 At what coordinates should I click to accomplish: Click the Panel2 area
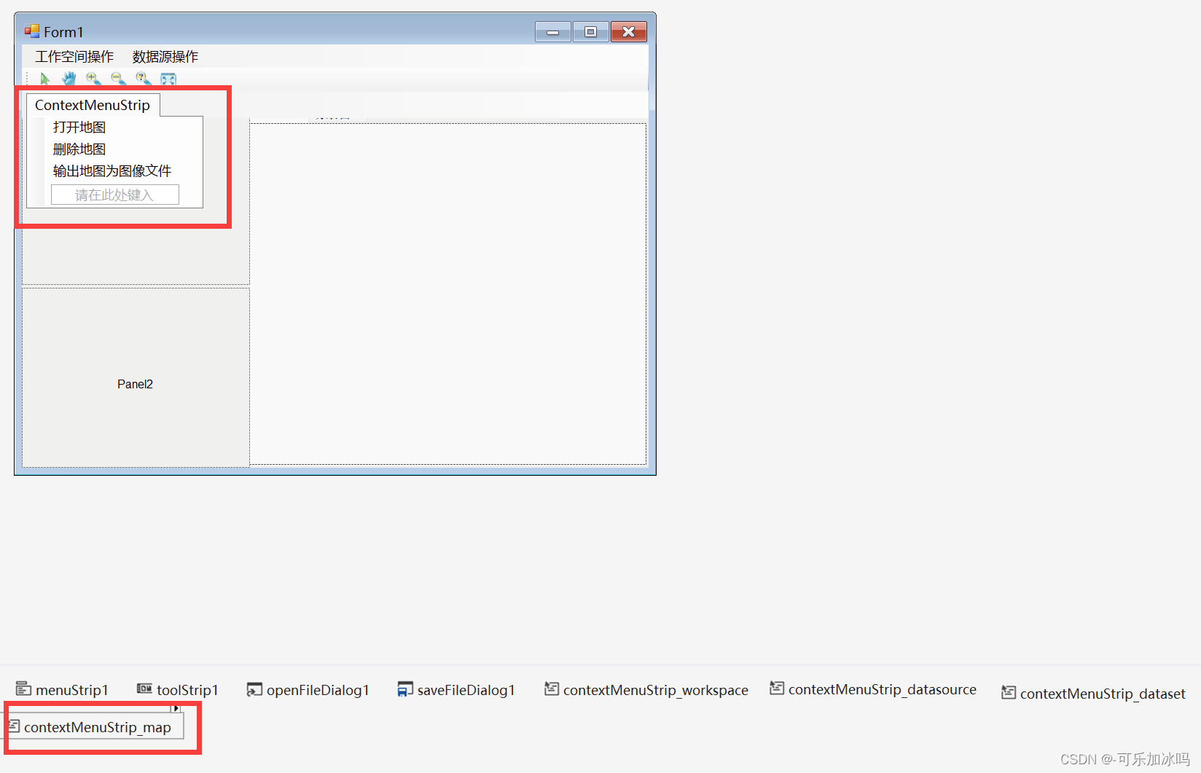point(135,383)
